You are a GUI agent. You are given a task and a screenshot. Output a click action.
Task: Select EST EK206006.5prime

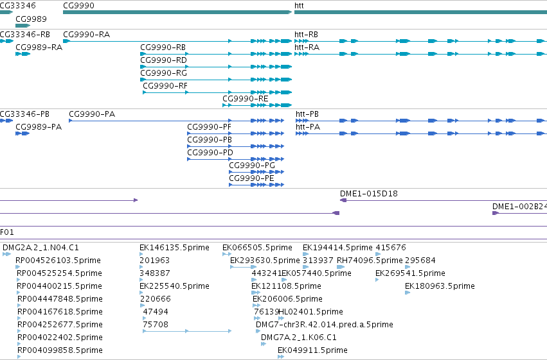256,305
